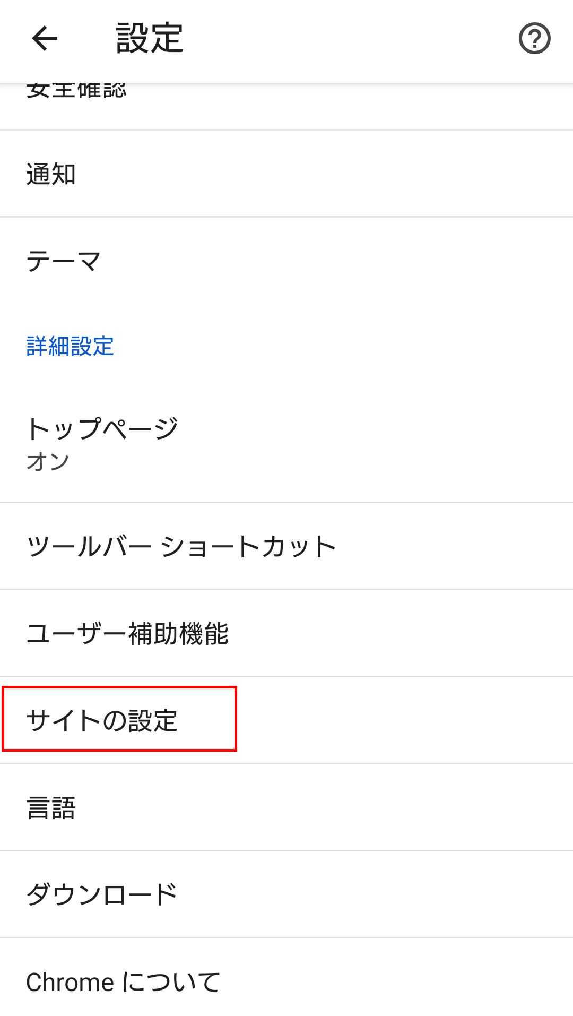Viewport: 573px width, 1016px height.
Task: Click the blue 詳細設定 section header
Action: click(70, 347)
